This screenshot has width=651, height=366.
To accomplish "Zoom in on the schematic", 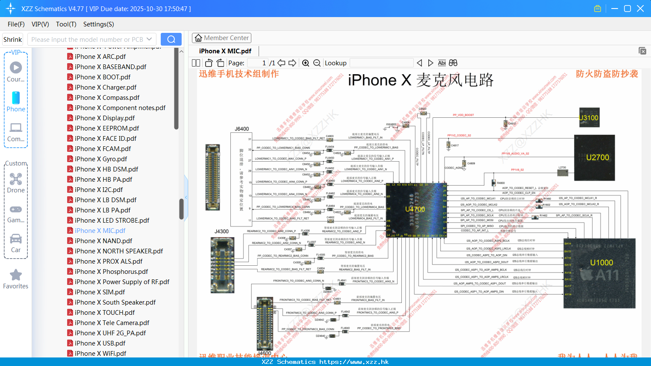I will pyautogui.click(x=306, y=63).
